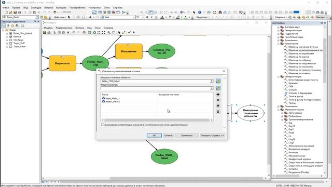Click the Применить button

pyautogui.click(x=187, y=135)
